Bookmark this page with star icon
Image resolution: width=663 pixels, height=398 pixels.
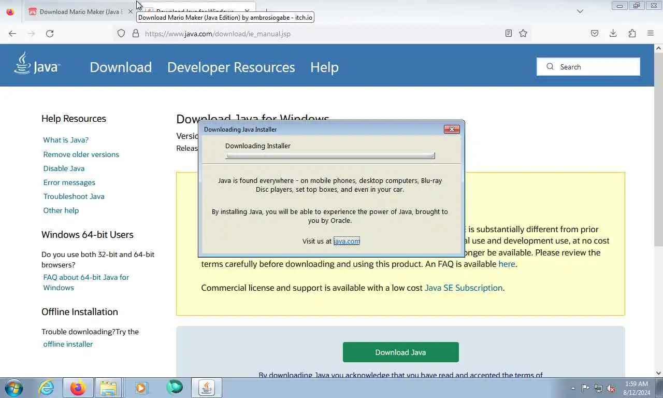(x=523, y=33)
